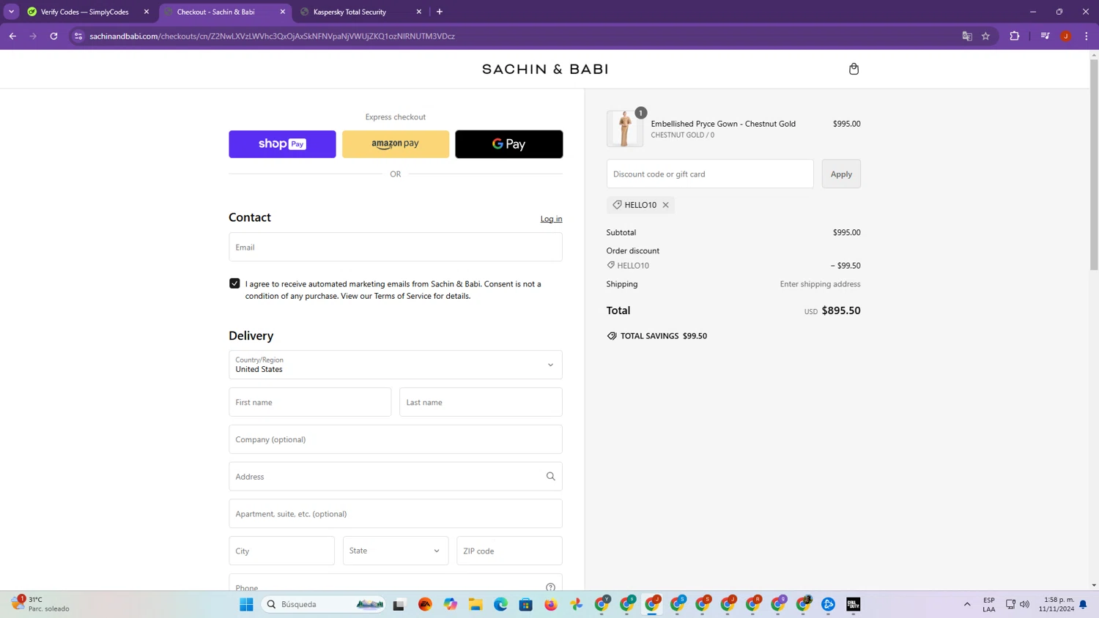1099x618 pixels.
Task: Bookmark this page with the star icon
Action: coord(986,36)
